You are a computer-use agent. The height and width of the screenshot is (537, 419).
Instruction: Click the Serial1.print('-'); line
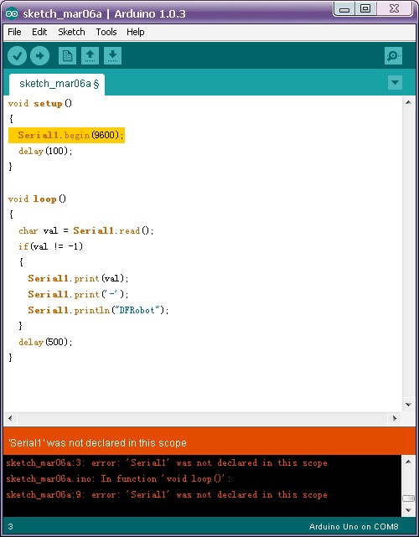point(78,294)
